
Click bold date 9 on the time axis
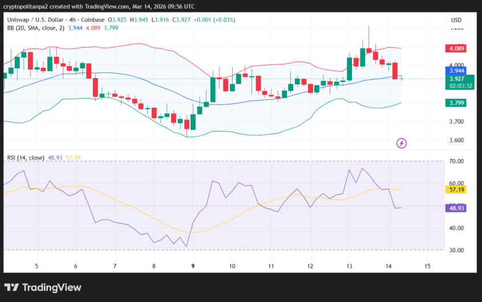(x=193, y=266)
